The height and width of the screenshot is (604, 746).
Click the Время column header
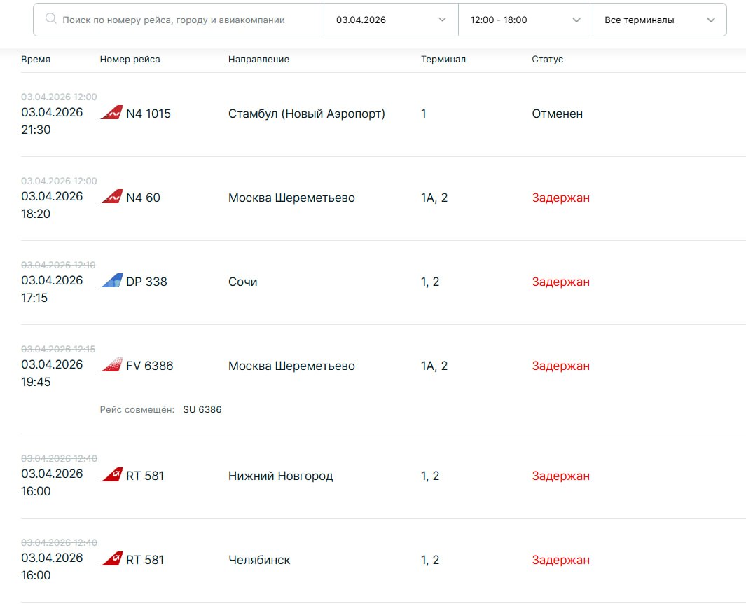36,60
